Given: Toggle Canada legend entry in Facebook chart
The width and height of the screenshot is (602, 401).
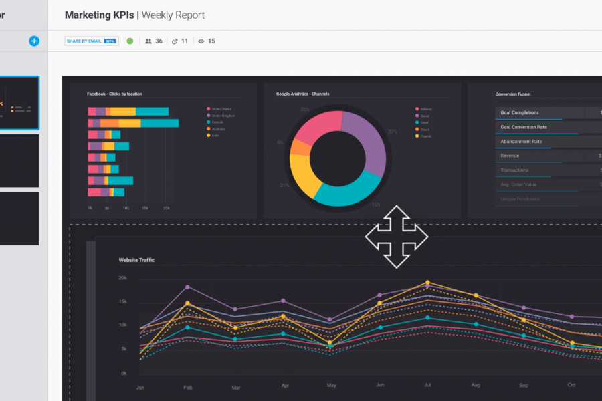Looking at the screenshot, I should tap(218, 122).
